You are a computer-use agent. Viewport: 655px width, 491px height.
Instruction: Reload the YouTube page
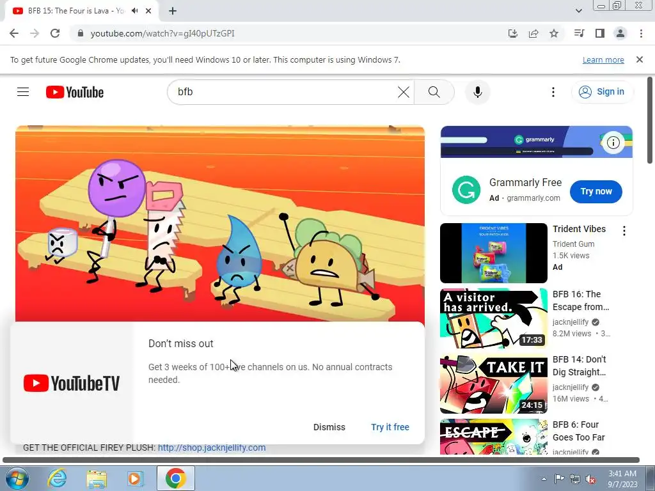click(55, 33)
